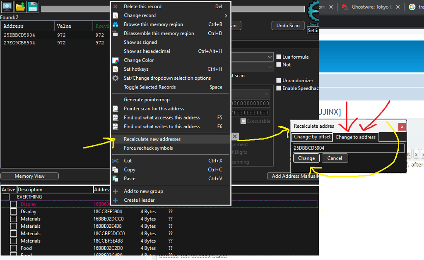The height and width of the screenshot is (260, 424).
Task: Click the Undo Scan button
Action: [x=288, y=26]
